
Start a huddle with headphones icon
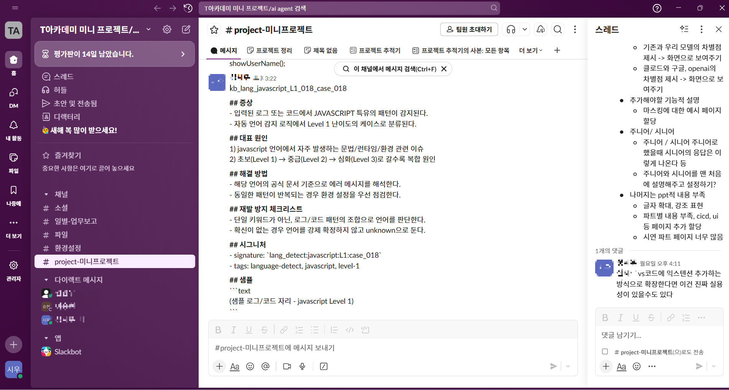coord(511,30)
